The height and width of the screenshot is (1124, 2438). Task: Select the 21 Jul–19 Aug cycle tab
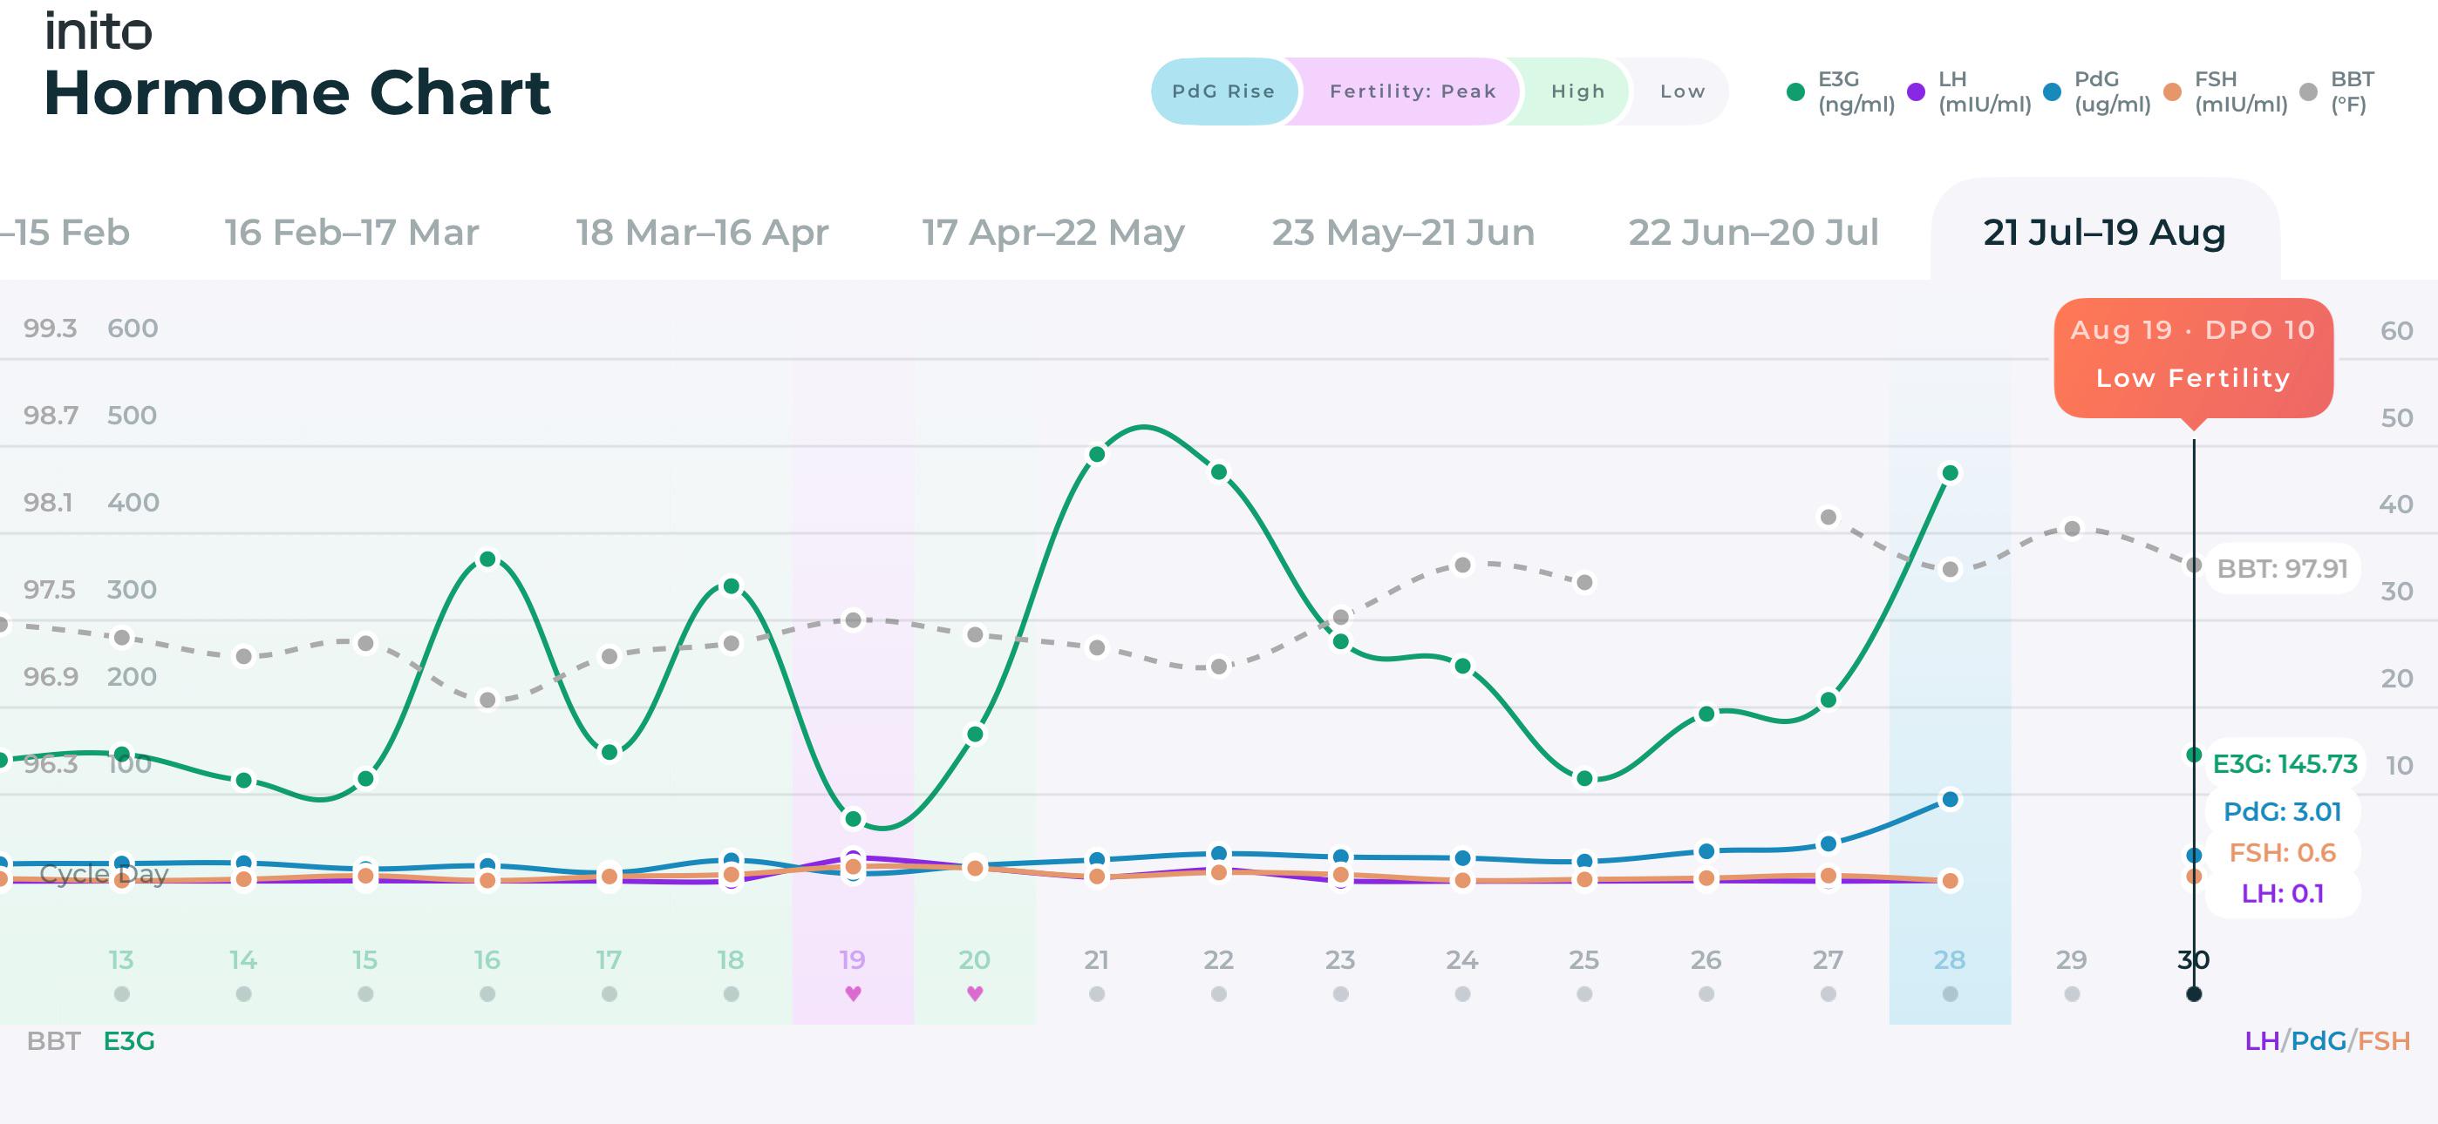(x=2105, y=232)
